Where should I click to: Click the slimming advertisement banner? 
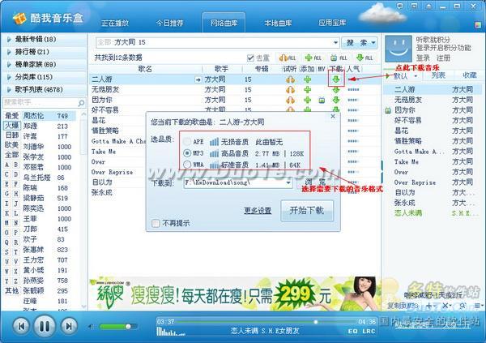(235, 294)
